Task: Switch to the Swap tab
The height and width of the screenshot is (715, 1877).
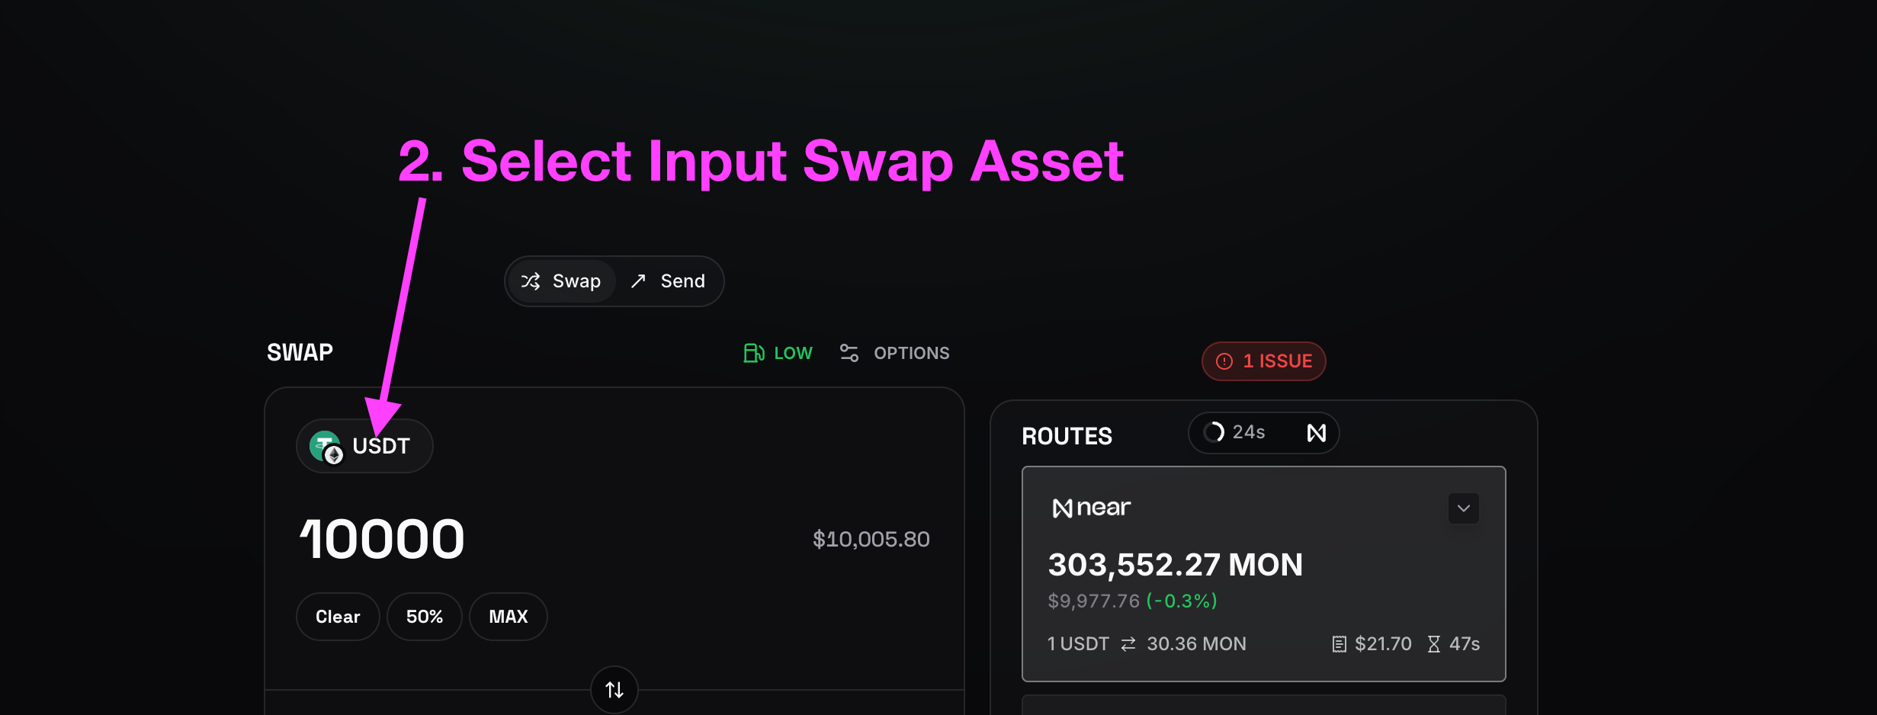Action: tap(561, 281)
